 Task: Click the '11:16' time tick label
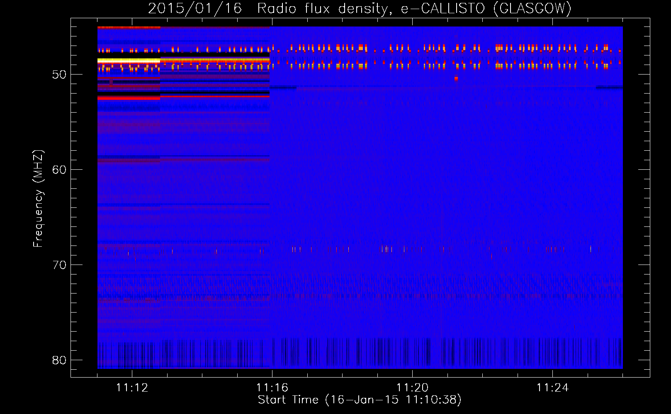pos(272,388)
